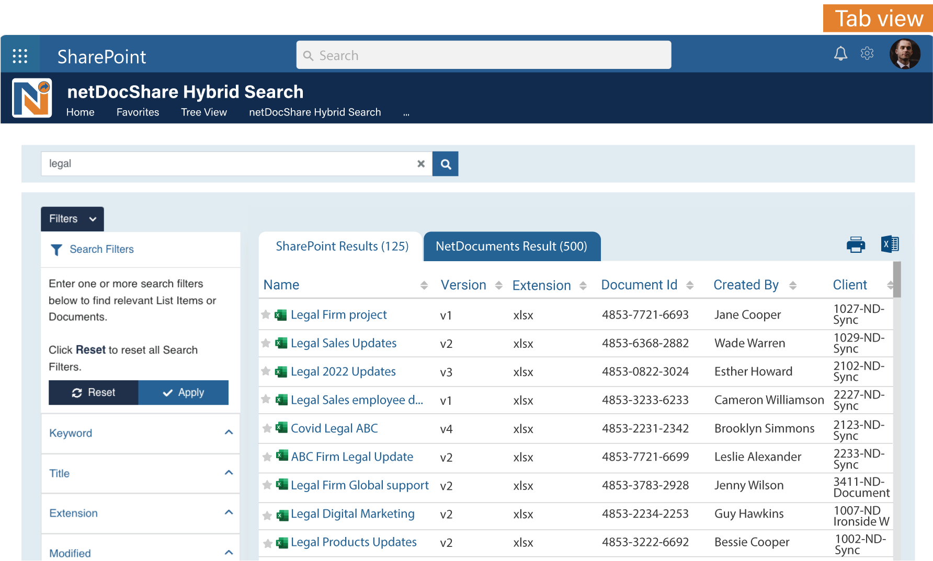933x561 pixels.
Task: Favorite star for ABC Firm Legal Update
Action: [x=267, y=457]
